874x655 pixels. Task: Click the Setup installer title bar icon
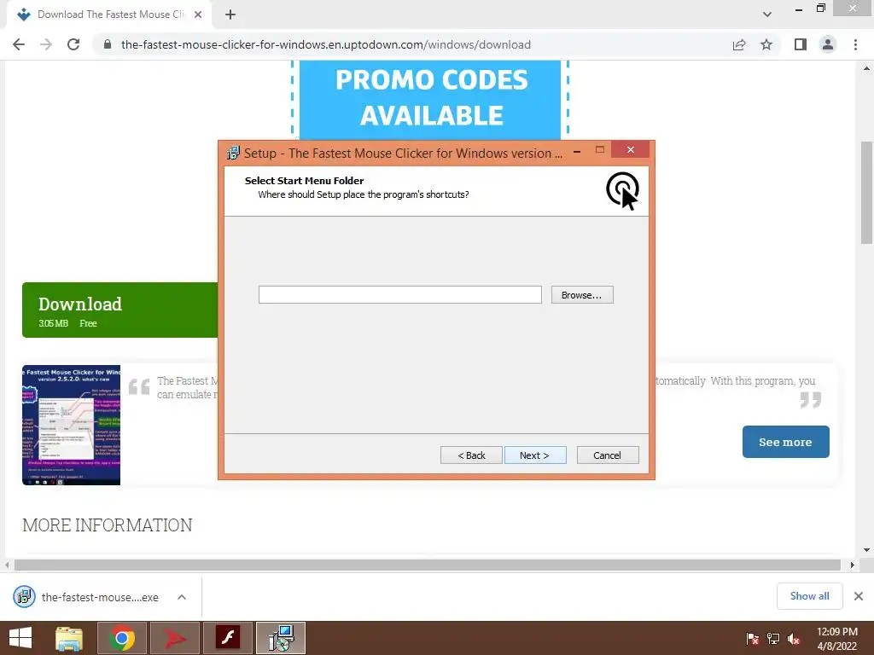pos(233,153)
